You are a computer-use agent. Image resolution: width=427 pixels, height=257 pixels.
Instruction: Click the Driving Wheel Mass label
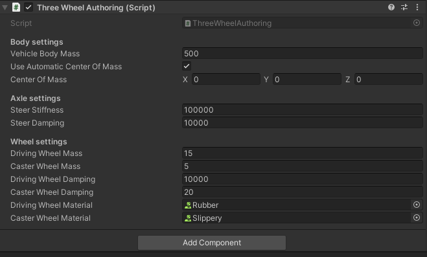pos(46,153)
